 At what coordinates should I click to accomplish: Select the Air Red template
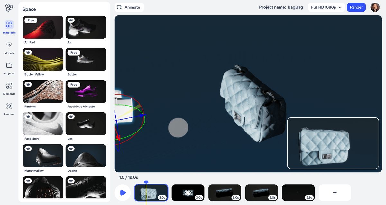pyautogui.click(x=43, y=27)
